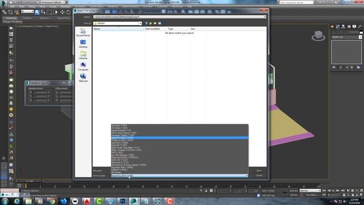Open the Display panel tab
Viewport: 364px width, 205px height.
[x=354, y=27]
